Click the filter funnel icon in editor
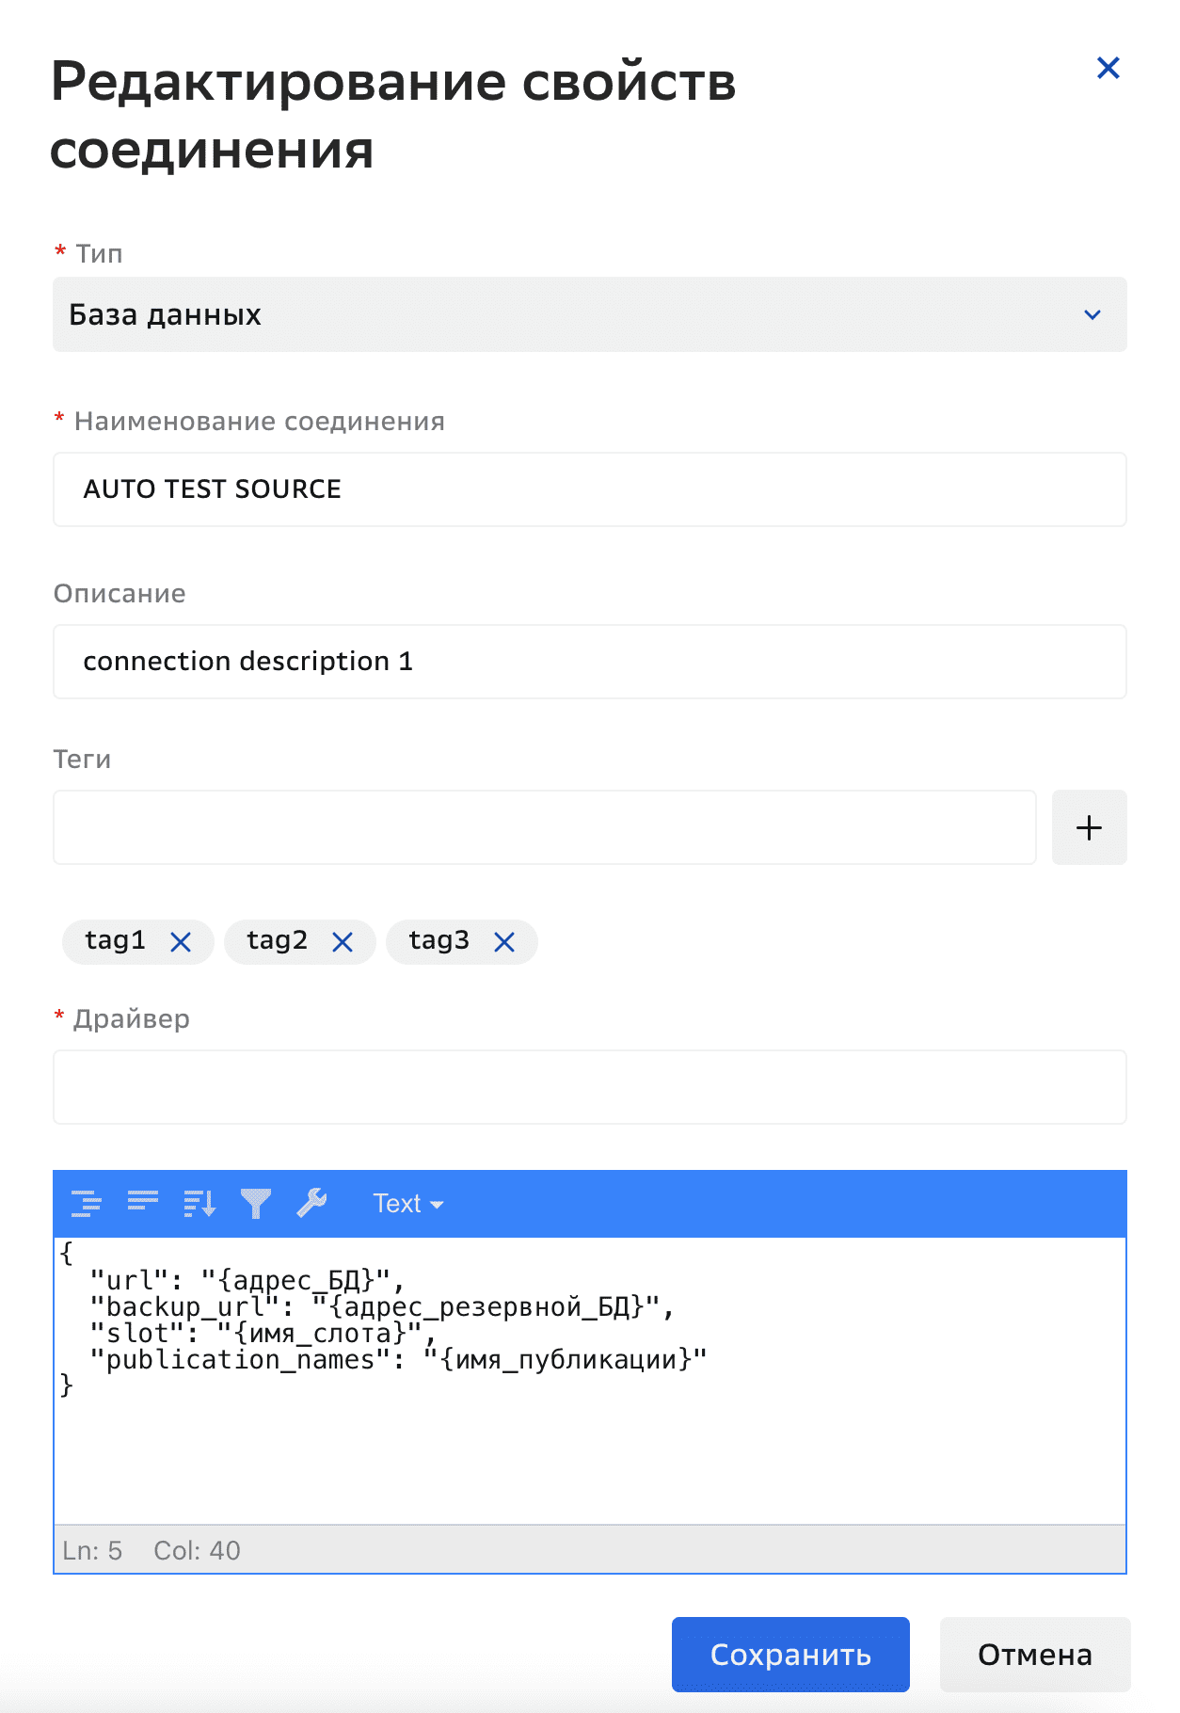Screen dimensions: 1180x1713 (x=256, y=1203)
